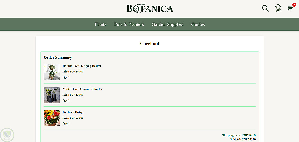This screenshot has width=299, height=142.
Task: Go to the Plants menu
Action: pos(100,24)
